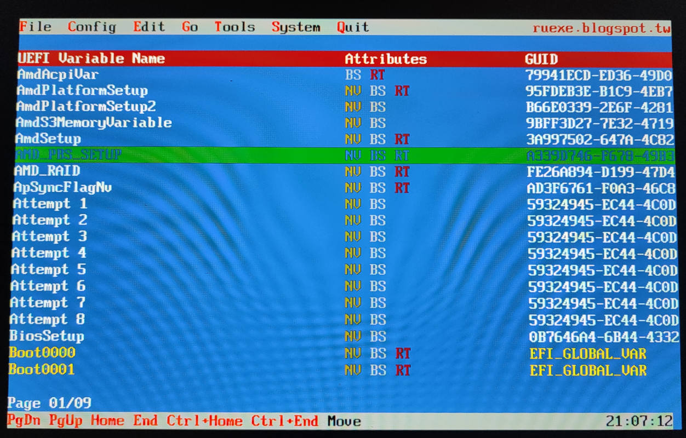Open the Go menu
686x438 pixels.
(x=190, y=27)
